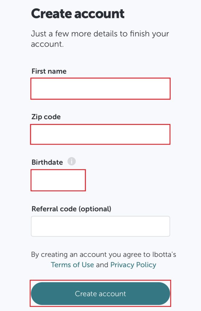
Task: Select the Birthdate input box
Action: [x=58, y=180]
